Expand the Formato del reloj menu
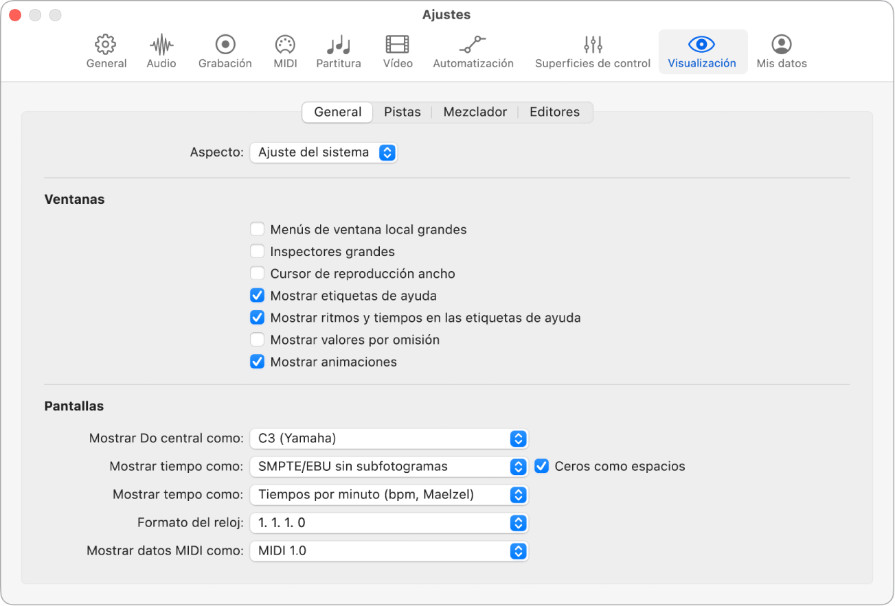Viewport: 895px width, 606px height. [389, 523]
